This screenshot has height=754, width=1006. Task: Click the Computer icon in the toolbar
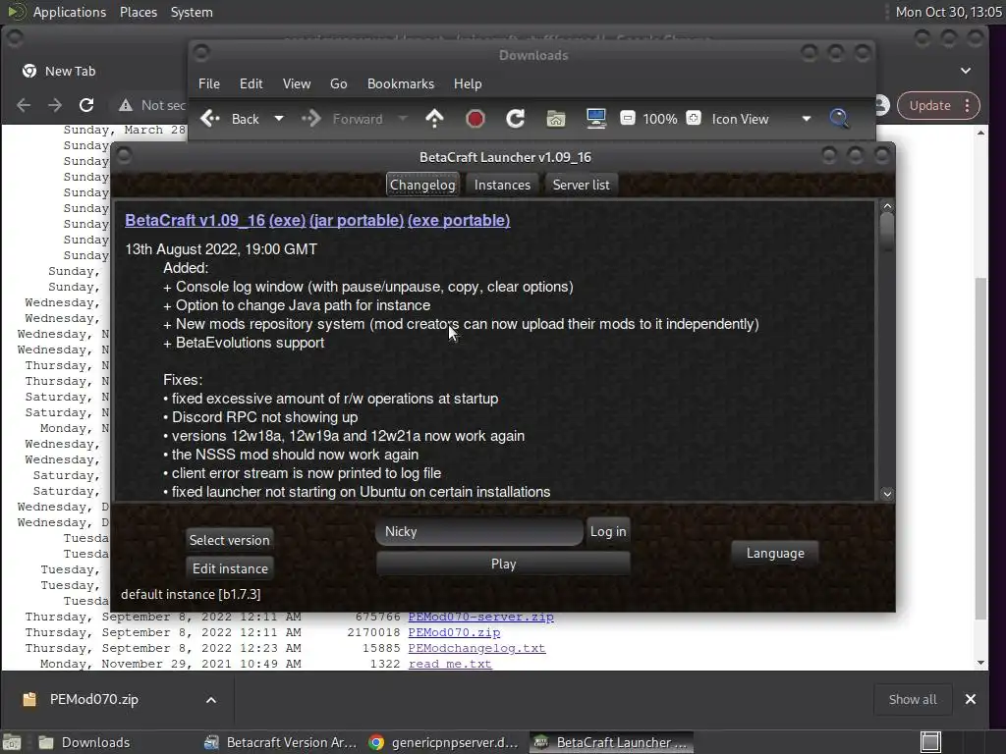point(596,119)
